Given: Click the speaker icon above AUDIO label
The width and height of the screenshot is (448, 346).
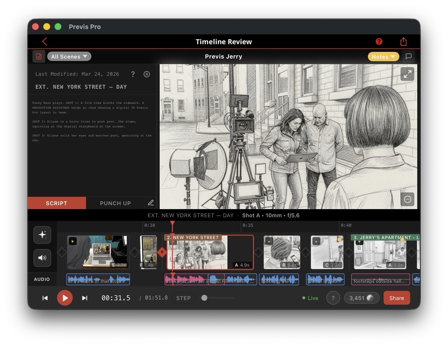Looking at the screenshot, I should pyautogui.click(x=42, y=258).
